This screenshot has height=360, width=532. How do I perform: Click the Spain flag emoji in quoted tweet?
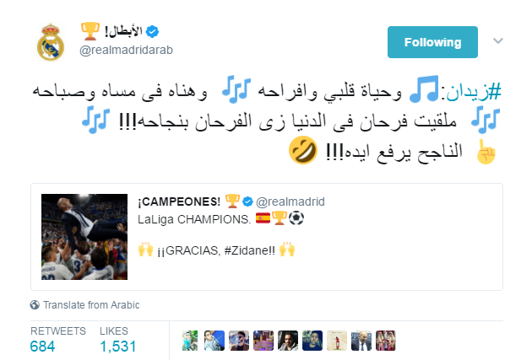[x=263, y=218]
